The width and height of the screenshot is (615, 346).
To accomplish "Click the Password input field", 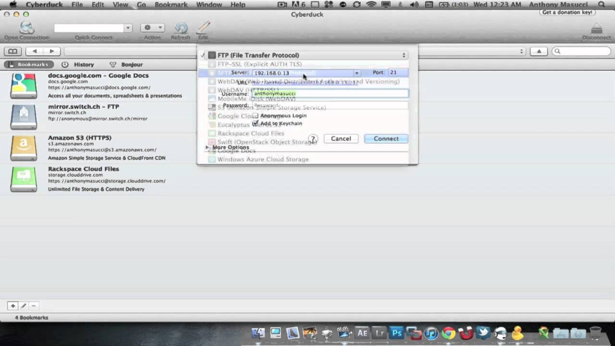I will tap(330, 105).
